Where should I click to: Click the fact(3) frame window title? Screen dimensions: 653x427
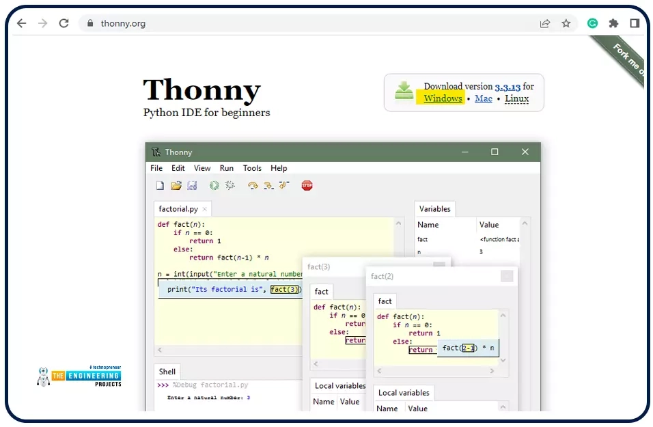click(318, 266)
